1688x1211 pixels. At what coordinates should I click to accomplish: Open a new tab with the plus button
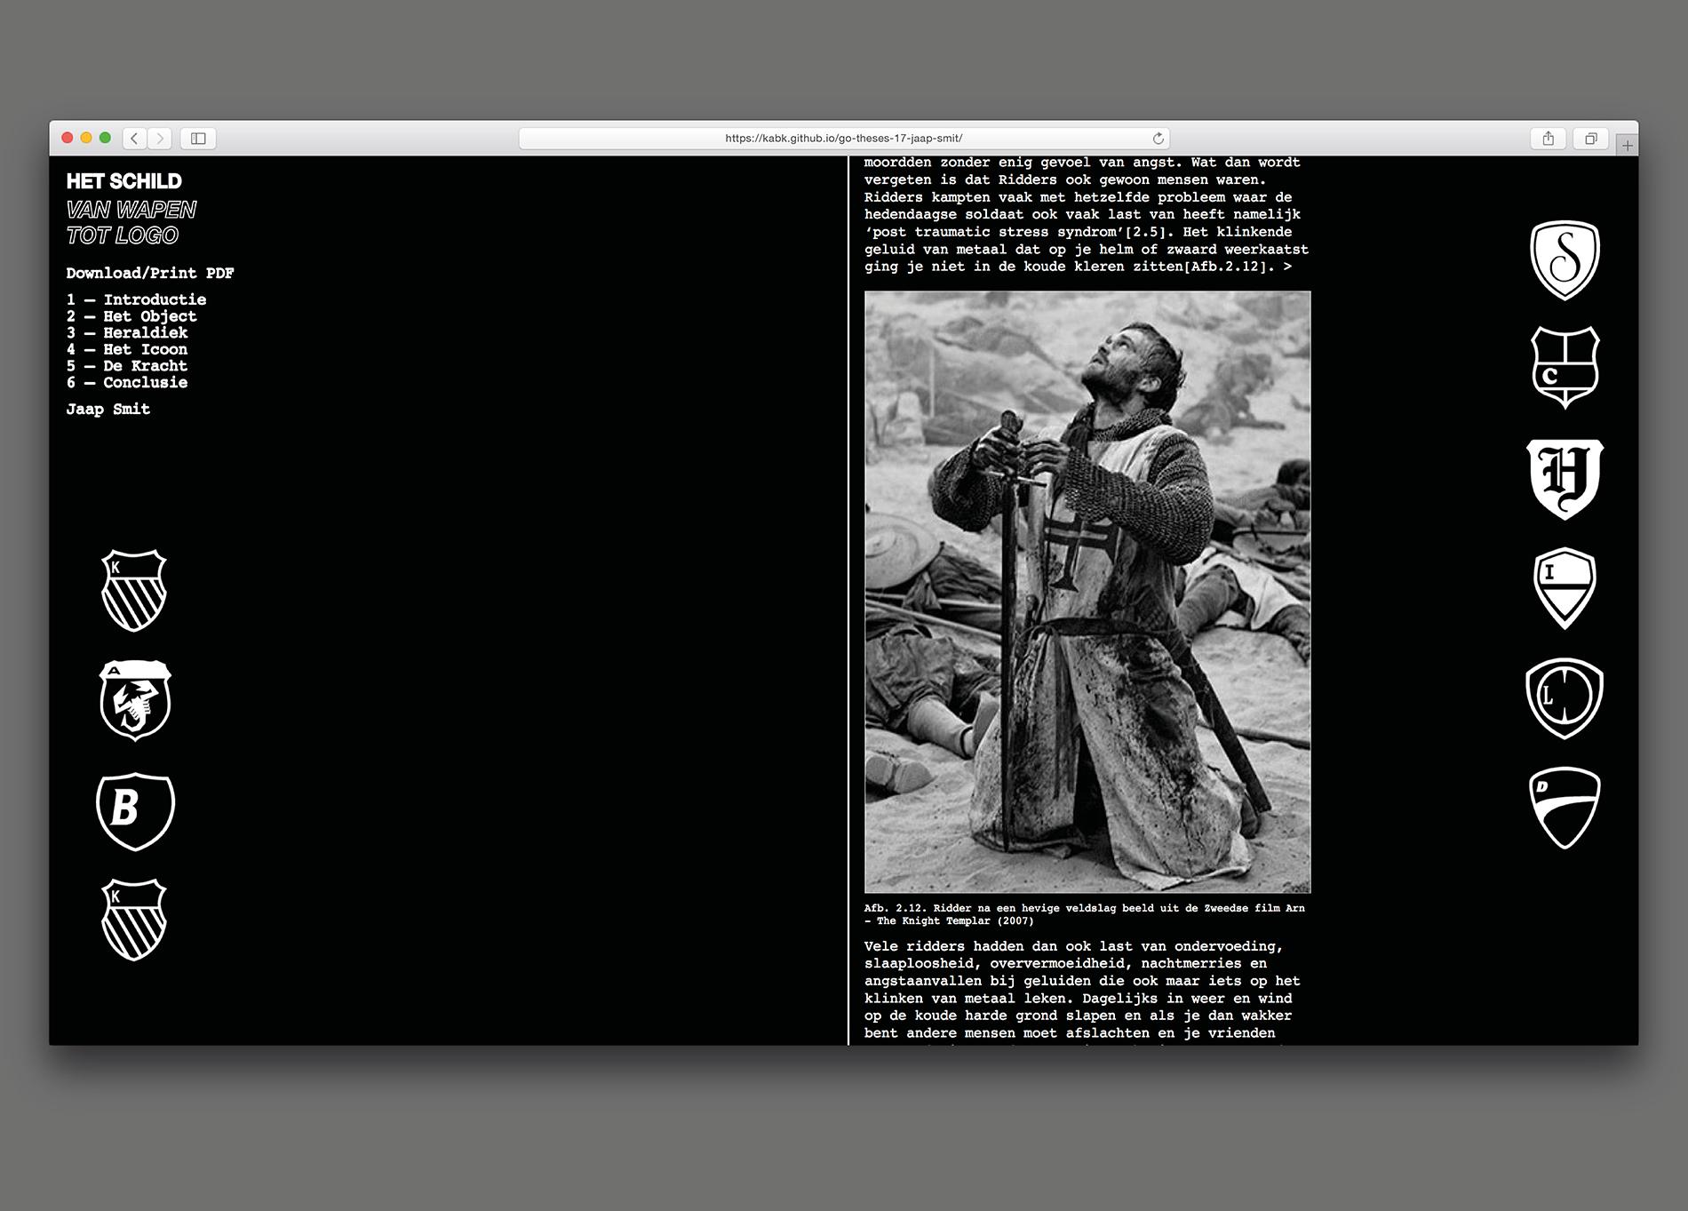1627,145
